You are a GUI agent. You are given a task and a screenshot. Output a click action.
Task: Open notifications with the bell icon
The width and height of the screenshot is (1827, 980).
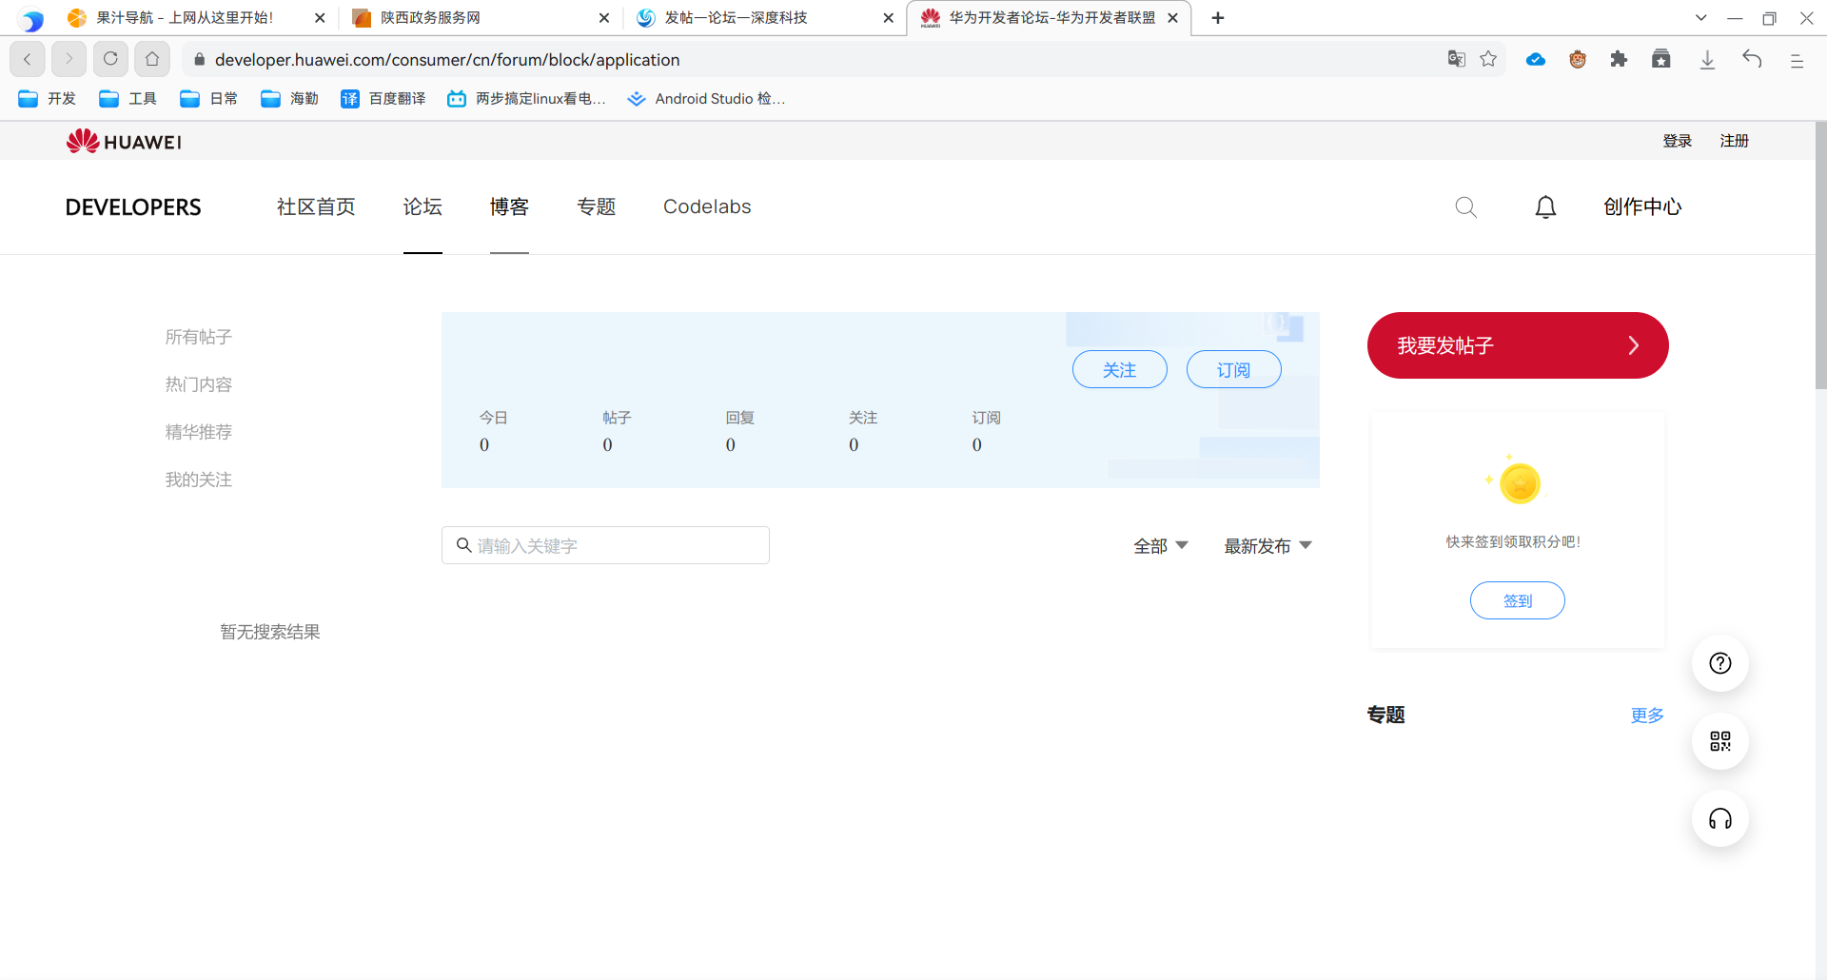[x=1545, y=207]
